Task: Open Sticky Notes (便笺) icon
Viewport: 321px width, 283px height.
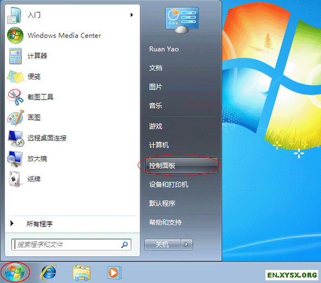Action: 16,77
